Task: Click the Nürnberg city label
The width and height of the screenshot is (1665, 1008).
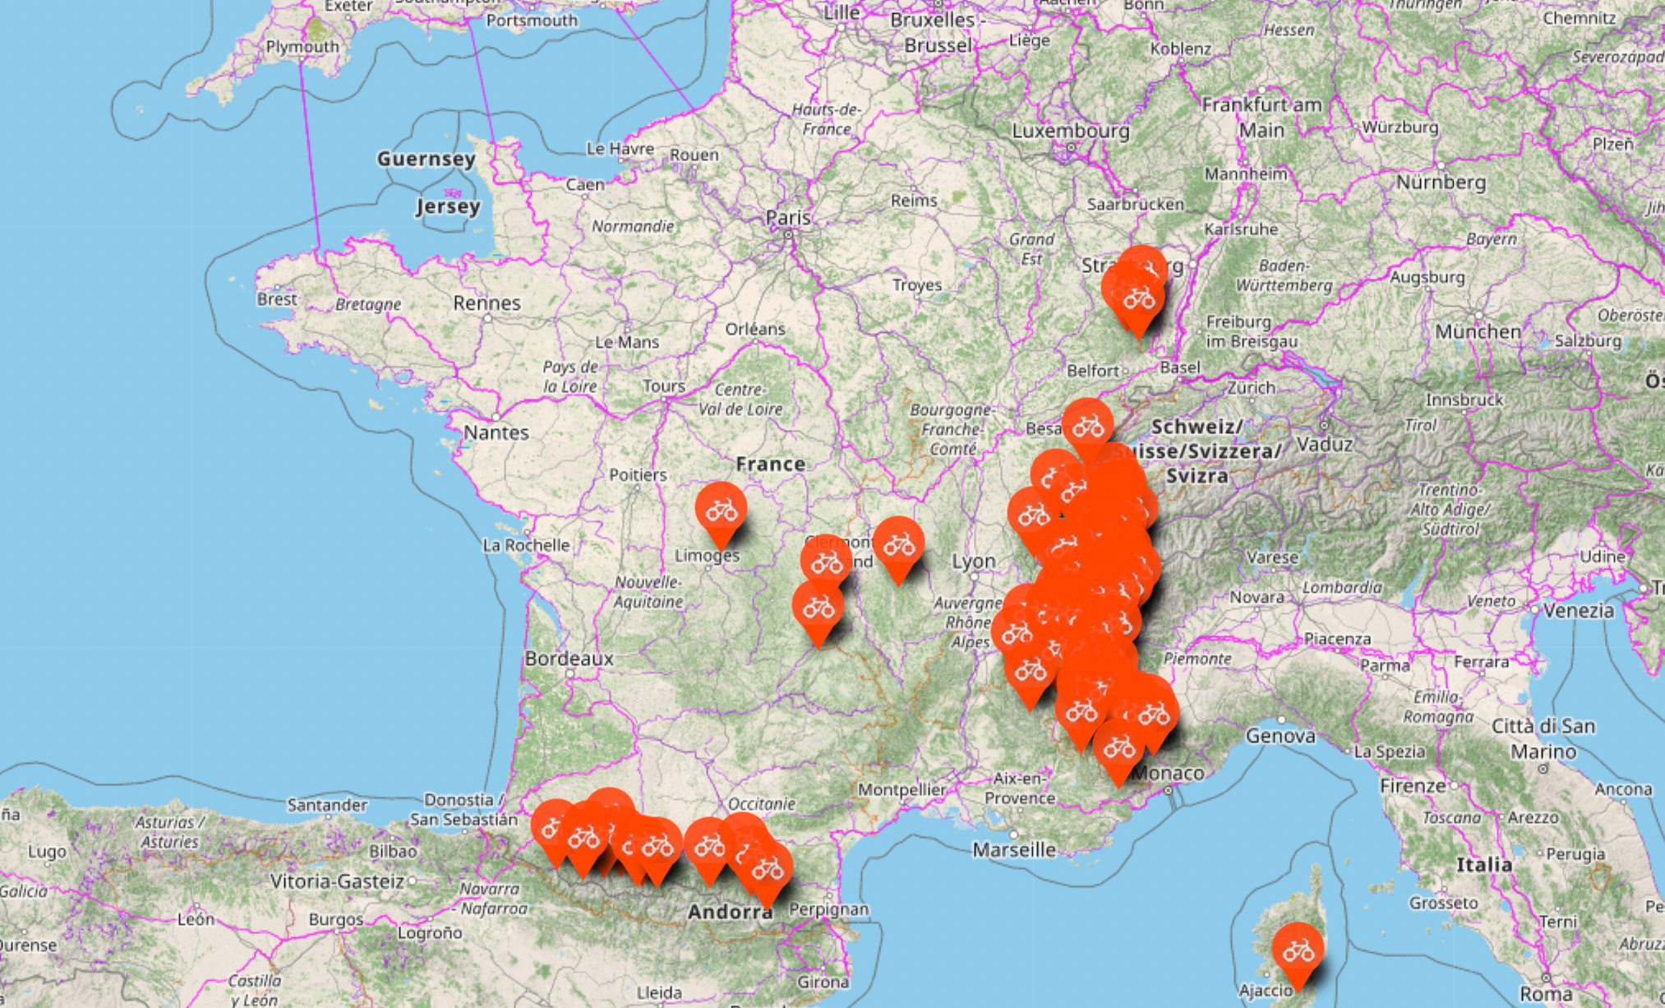Action: (1441, 182)
